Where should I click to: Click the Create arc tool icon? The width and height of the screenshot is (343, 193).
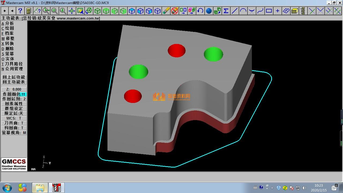(243, 11)
